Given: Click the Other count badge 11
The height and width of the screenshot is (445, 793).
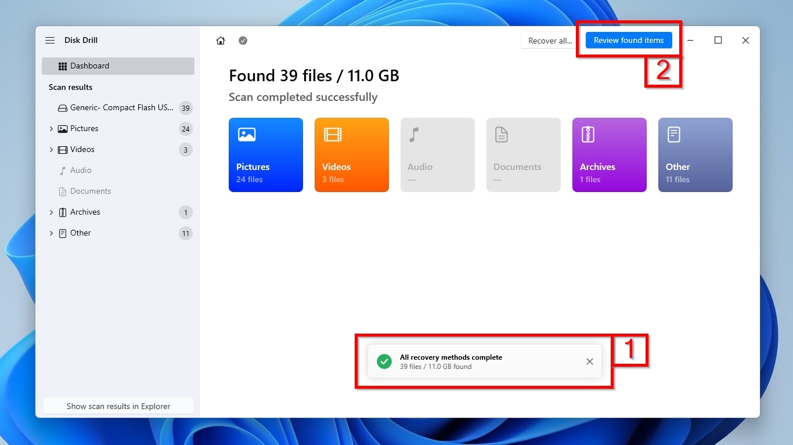Looking at the screenshot, I should click(x=186, y=234).
